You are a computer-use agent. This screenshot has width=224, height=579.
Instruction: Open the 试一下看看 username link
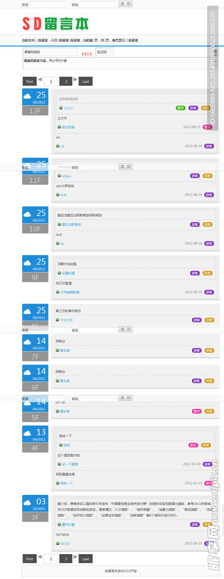[70, 464]
